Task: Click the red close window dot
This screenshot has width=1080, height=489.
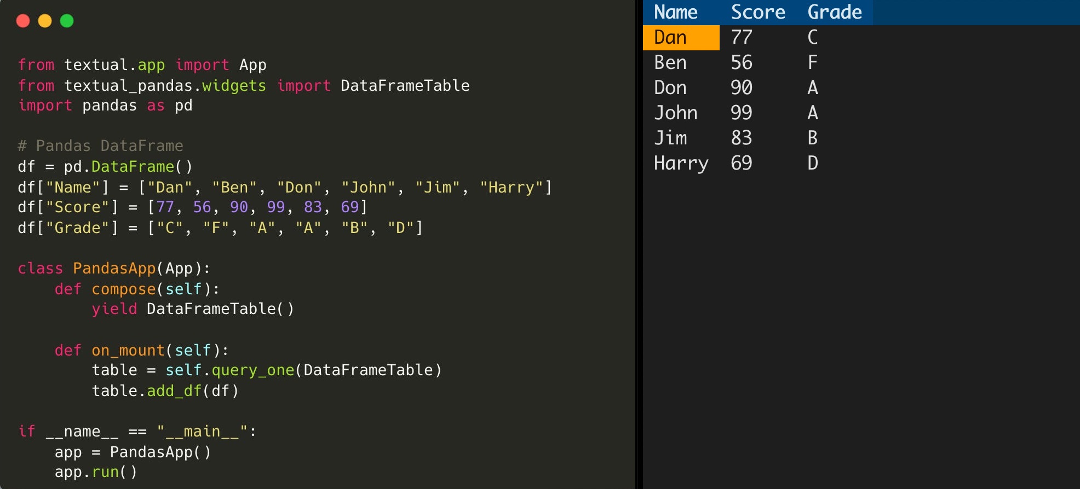Action: [23, 21]
